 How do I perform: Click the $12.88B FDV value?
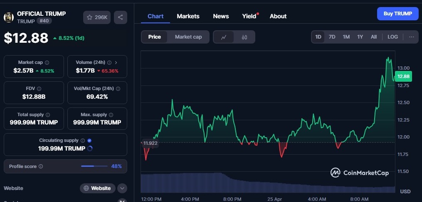click(x=34, y=97)
